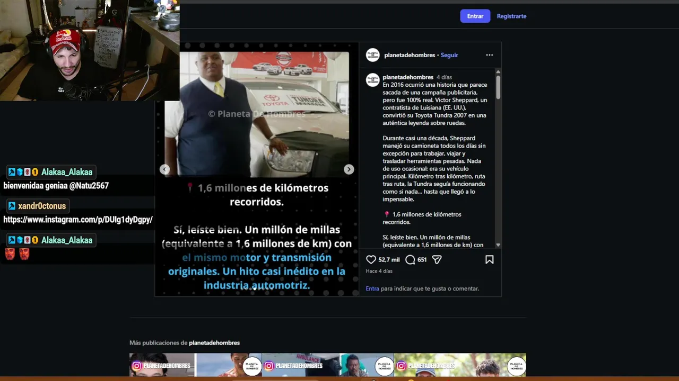The image size is (679, 381).
Task: Open the last related post thumbnail
Action: [460, 365]
